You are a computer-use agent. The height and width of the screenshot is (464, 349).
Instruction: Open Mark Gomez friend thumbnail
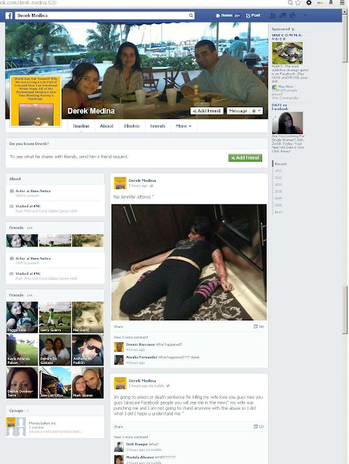[88, 383]
